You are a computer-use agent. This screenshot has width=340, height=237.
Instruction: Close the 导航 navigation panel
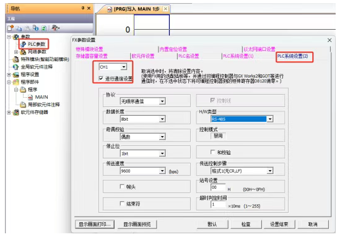[x=89, y=8]
